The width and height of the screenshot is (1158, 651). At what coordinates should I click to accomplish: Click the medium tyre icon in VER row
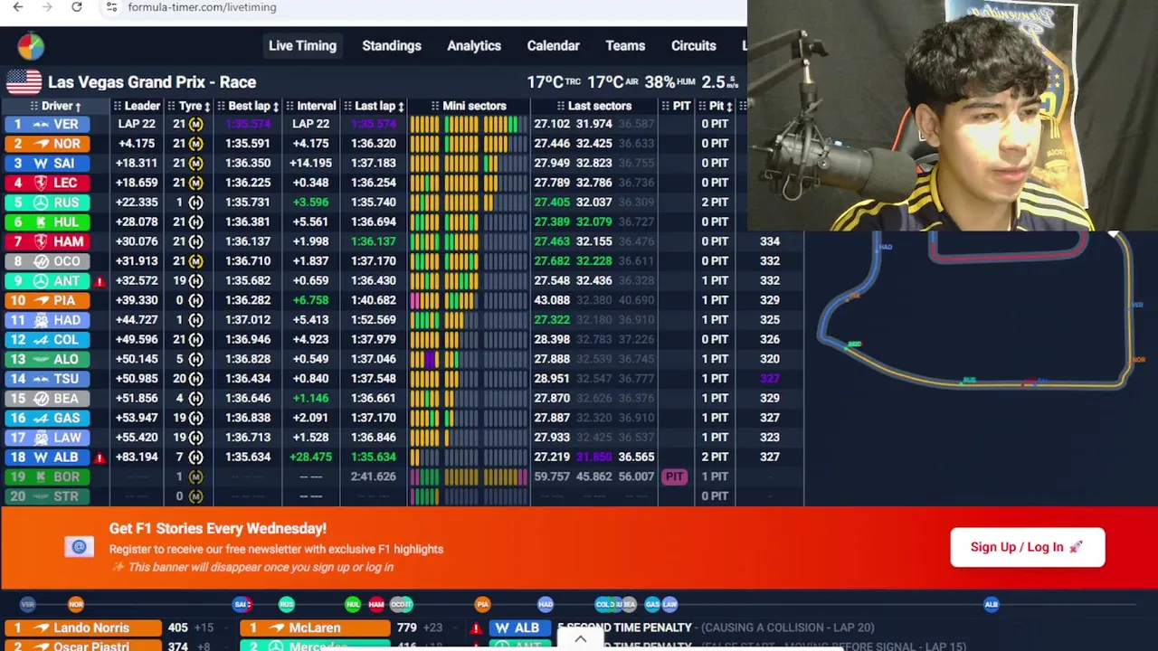(x=195, y=124)
